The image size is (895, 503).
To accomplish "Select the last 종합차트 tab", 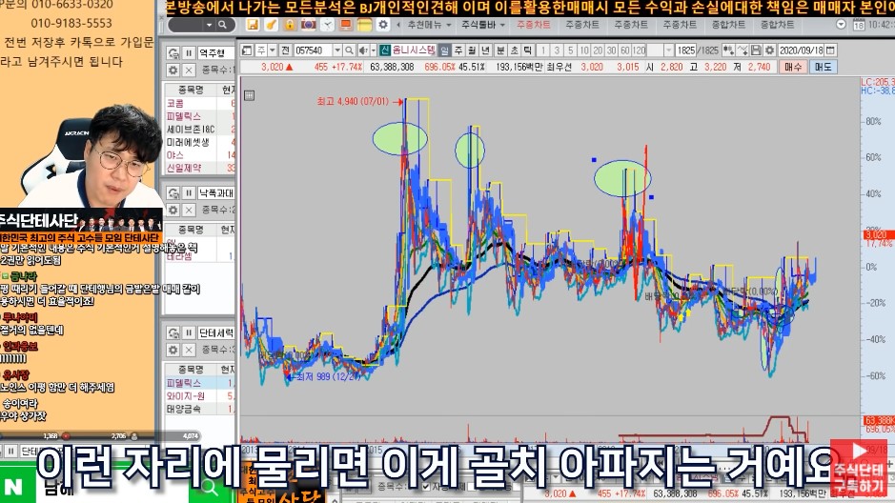I will pos(777,25).
